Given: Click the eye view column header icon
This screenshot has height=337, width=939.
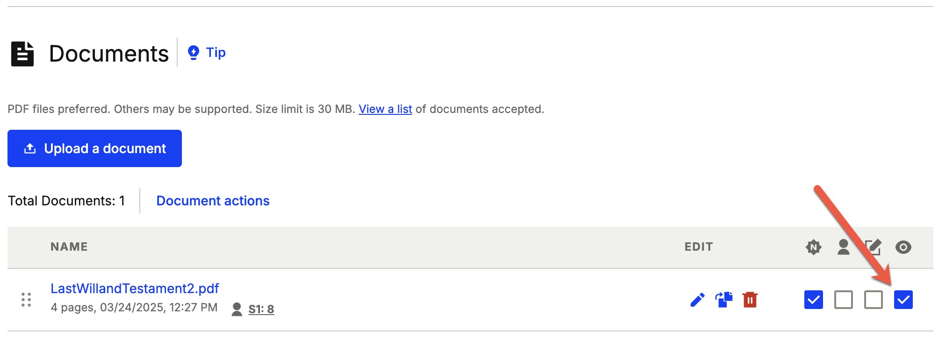Looking at the screenshot, I should (x=903, y=247).
